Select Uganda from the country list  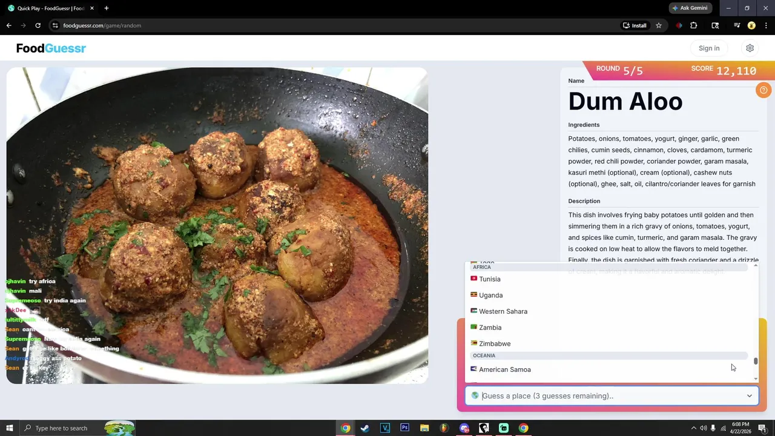coord(608,296)
